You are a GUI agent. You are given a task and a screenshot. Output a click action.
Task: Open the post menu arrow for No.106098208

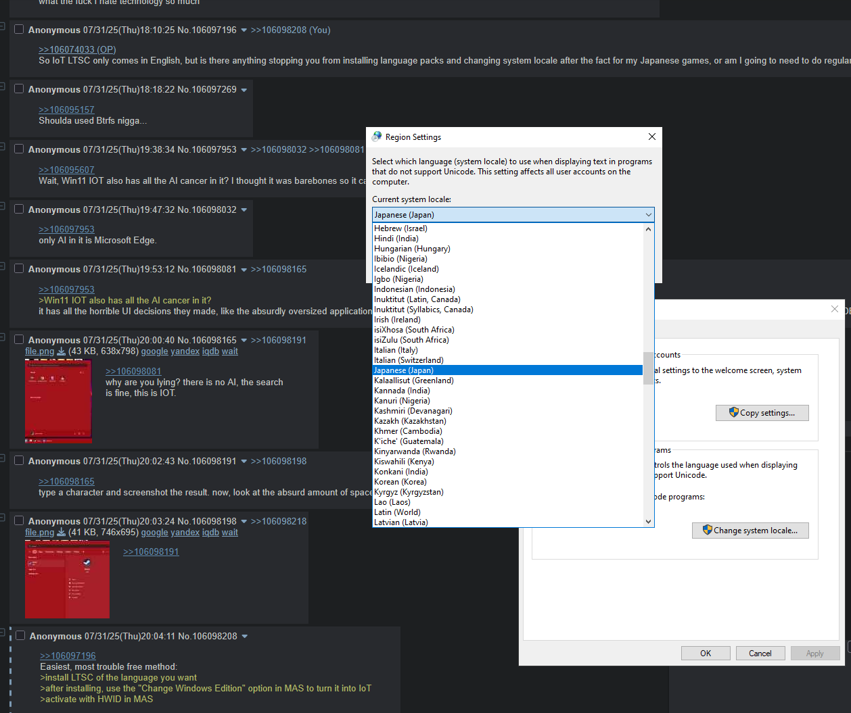245,637
